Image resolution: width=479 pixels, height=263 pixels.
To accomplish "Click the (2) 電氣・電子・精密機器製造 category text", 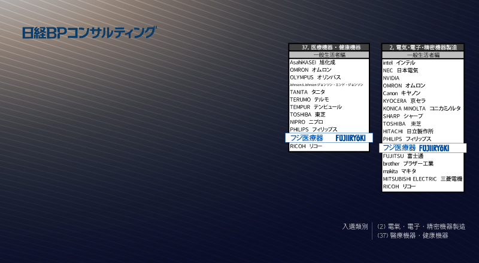I will click(x=422, y=227).
